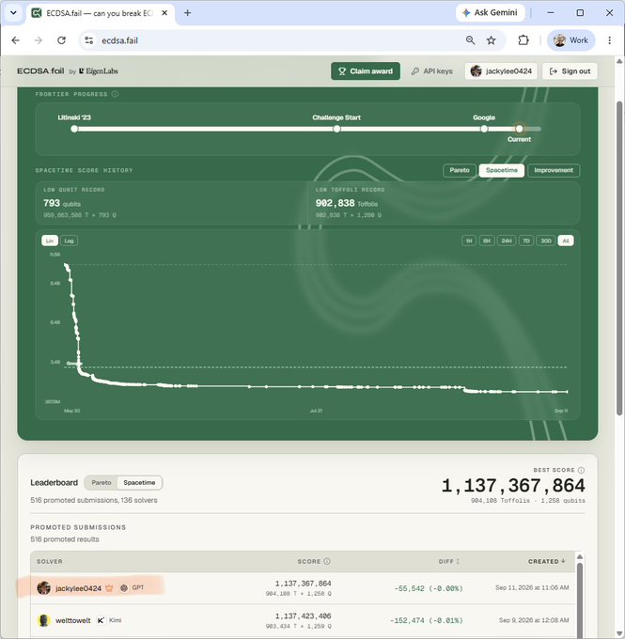This screenshot has width=625, height=639.
Task: Set chart range to 24H
Action: [x=507, y=241]
